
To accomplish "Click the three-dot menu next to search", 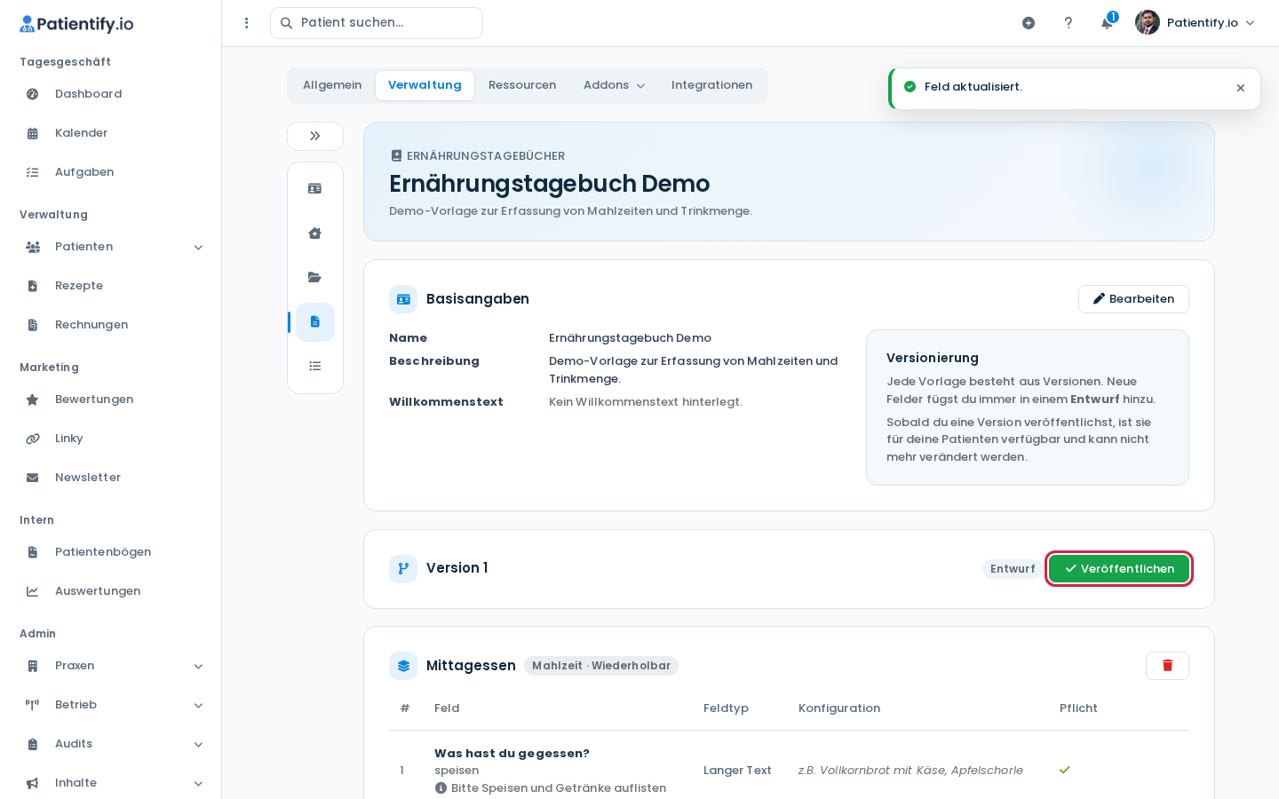I will click(x=247, y=23).
